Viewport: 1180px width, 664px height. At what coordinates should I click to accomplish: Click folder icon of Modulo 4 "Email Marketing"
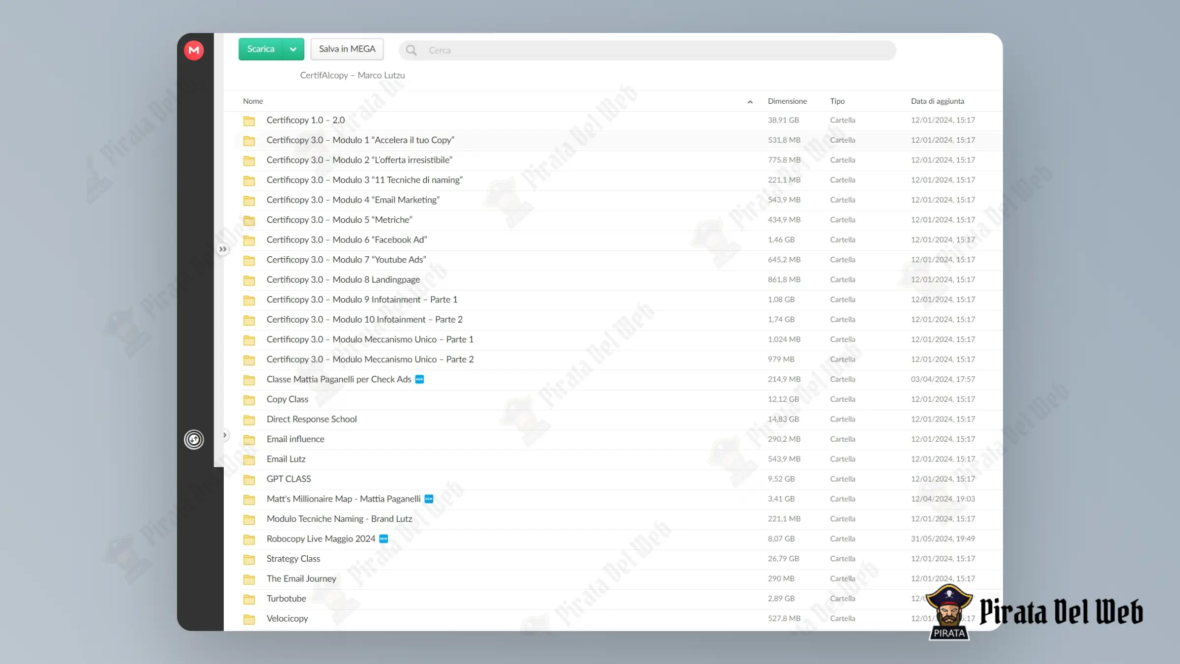pos(249,200)
